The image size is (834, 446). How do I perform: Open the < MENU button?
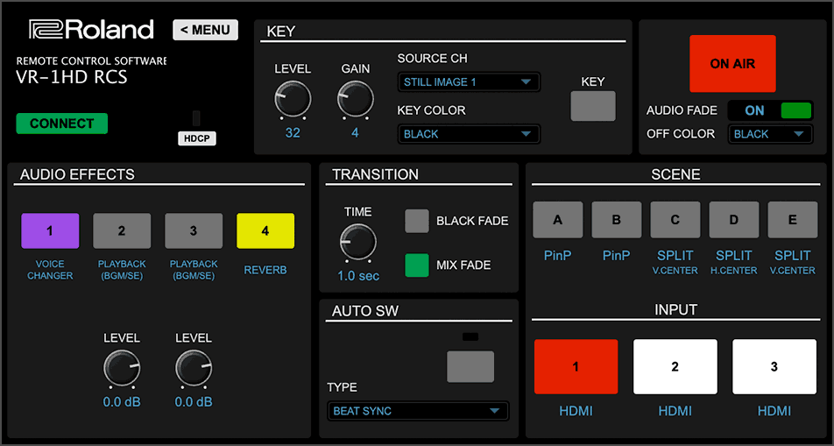(x=205, y=30)
